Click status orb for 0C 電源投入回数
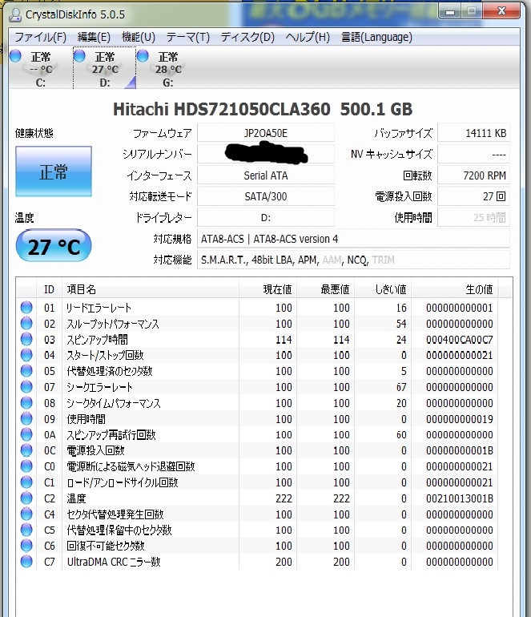 pyautogui.click(x=26, y=450)
